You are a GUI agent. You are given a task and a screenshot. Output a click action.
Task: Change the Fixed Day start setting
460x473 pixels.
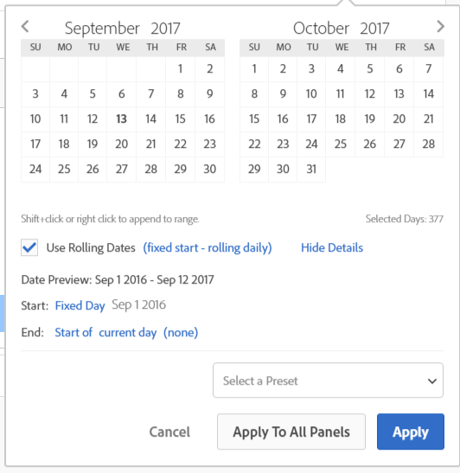click(x=80, y=305)
